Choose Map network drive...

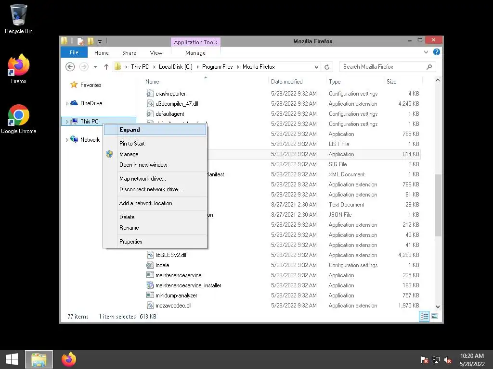coord(155,179)
